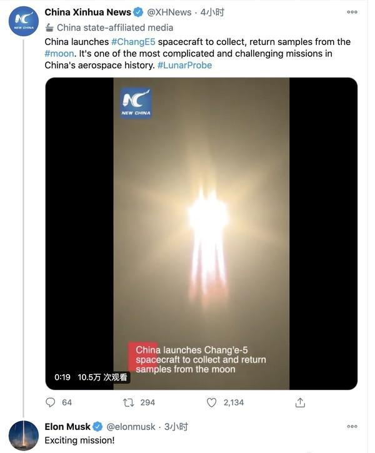Click the China Xinhua News display name
Viewport: 375px width, 453px height.
pyautogui.click(x=88, y=12)
